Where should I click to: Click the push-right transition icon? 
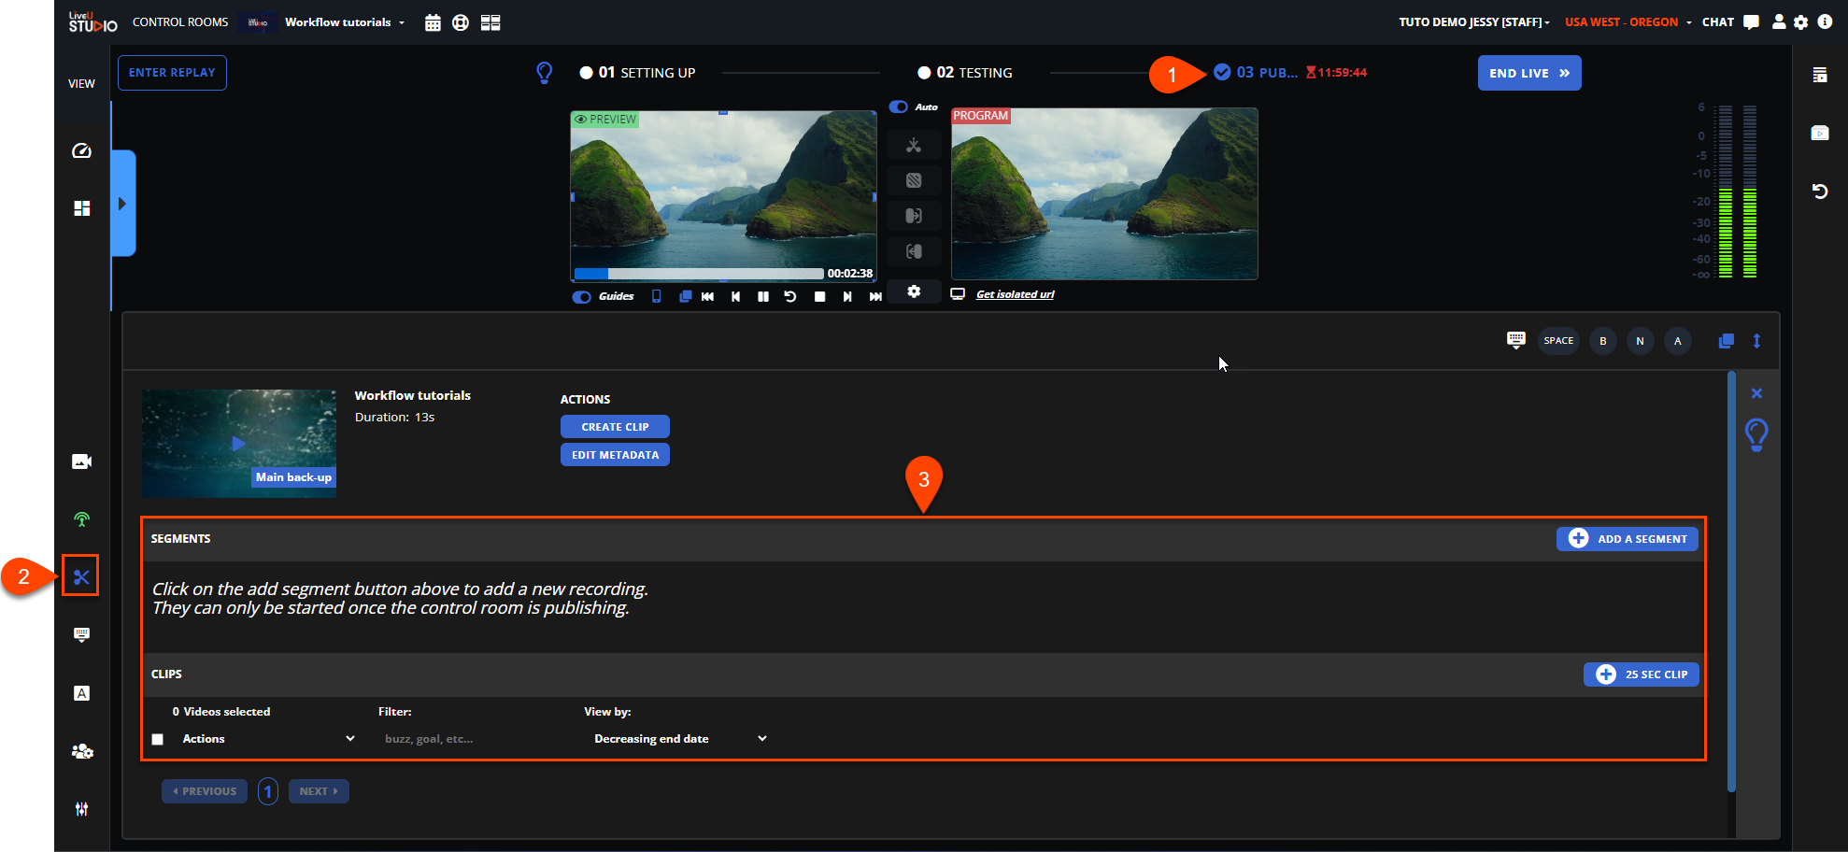[914, 216]
